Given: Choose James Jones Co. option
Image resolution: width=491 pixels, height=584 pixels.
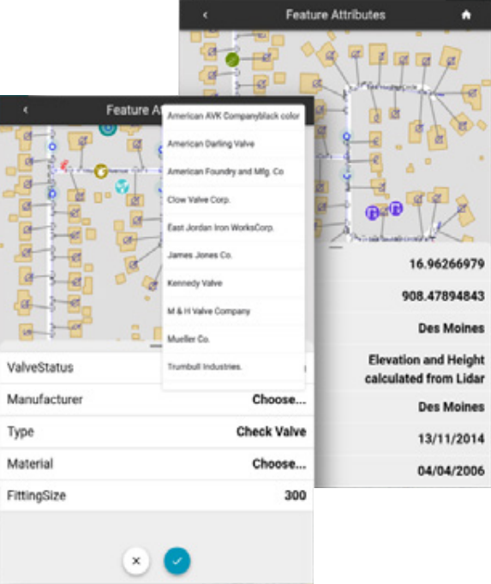Looking at the screenshot, I should coord(233,255).
